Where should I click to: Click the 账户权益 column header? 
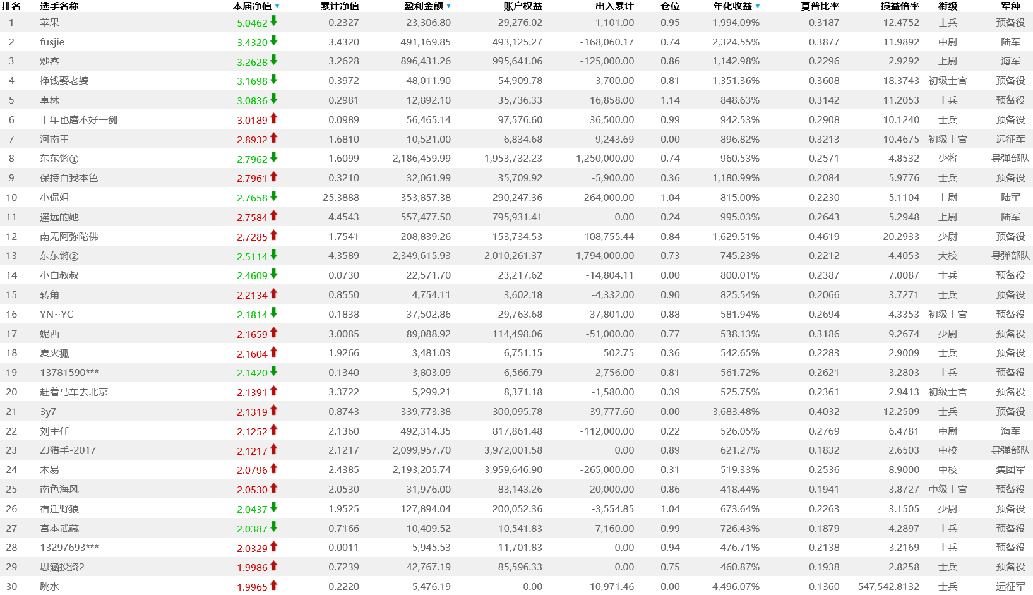coord(523,6)
